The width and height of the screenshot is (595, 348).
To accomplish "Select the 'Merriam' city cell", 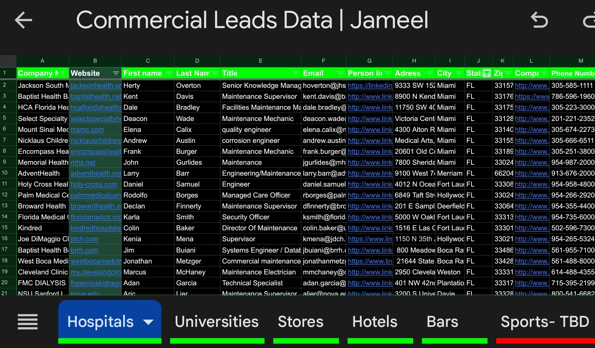I will pyautogui.click(x=450, y=173).
